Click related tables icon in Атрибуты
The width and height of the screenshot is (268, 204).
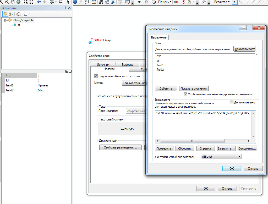tap(18, 14)
